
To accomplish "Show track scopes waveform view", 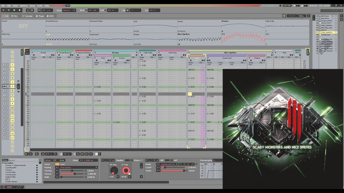I will tap(291, 16).
